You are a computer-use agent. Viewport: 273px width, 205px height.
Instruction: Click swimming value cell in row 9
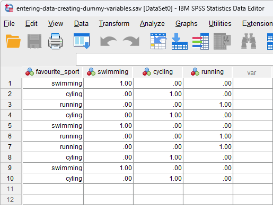tap(108, 168)
